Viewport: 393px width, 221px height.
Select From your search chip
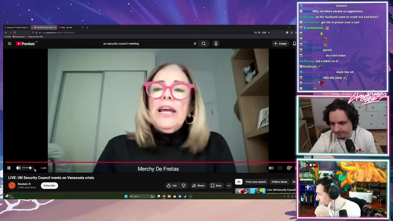tap(256, 182)
